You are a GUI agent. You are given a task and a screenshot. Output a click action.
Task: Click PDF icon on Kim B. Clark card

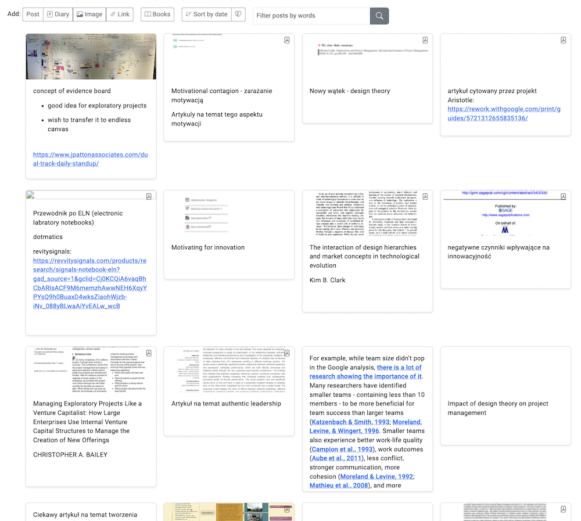(x=425, y=196)
